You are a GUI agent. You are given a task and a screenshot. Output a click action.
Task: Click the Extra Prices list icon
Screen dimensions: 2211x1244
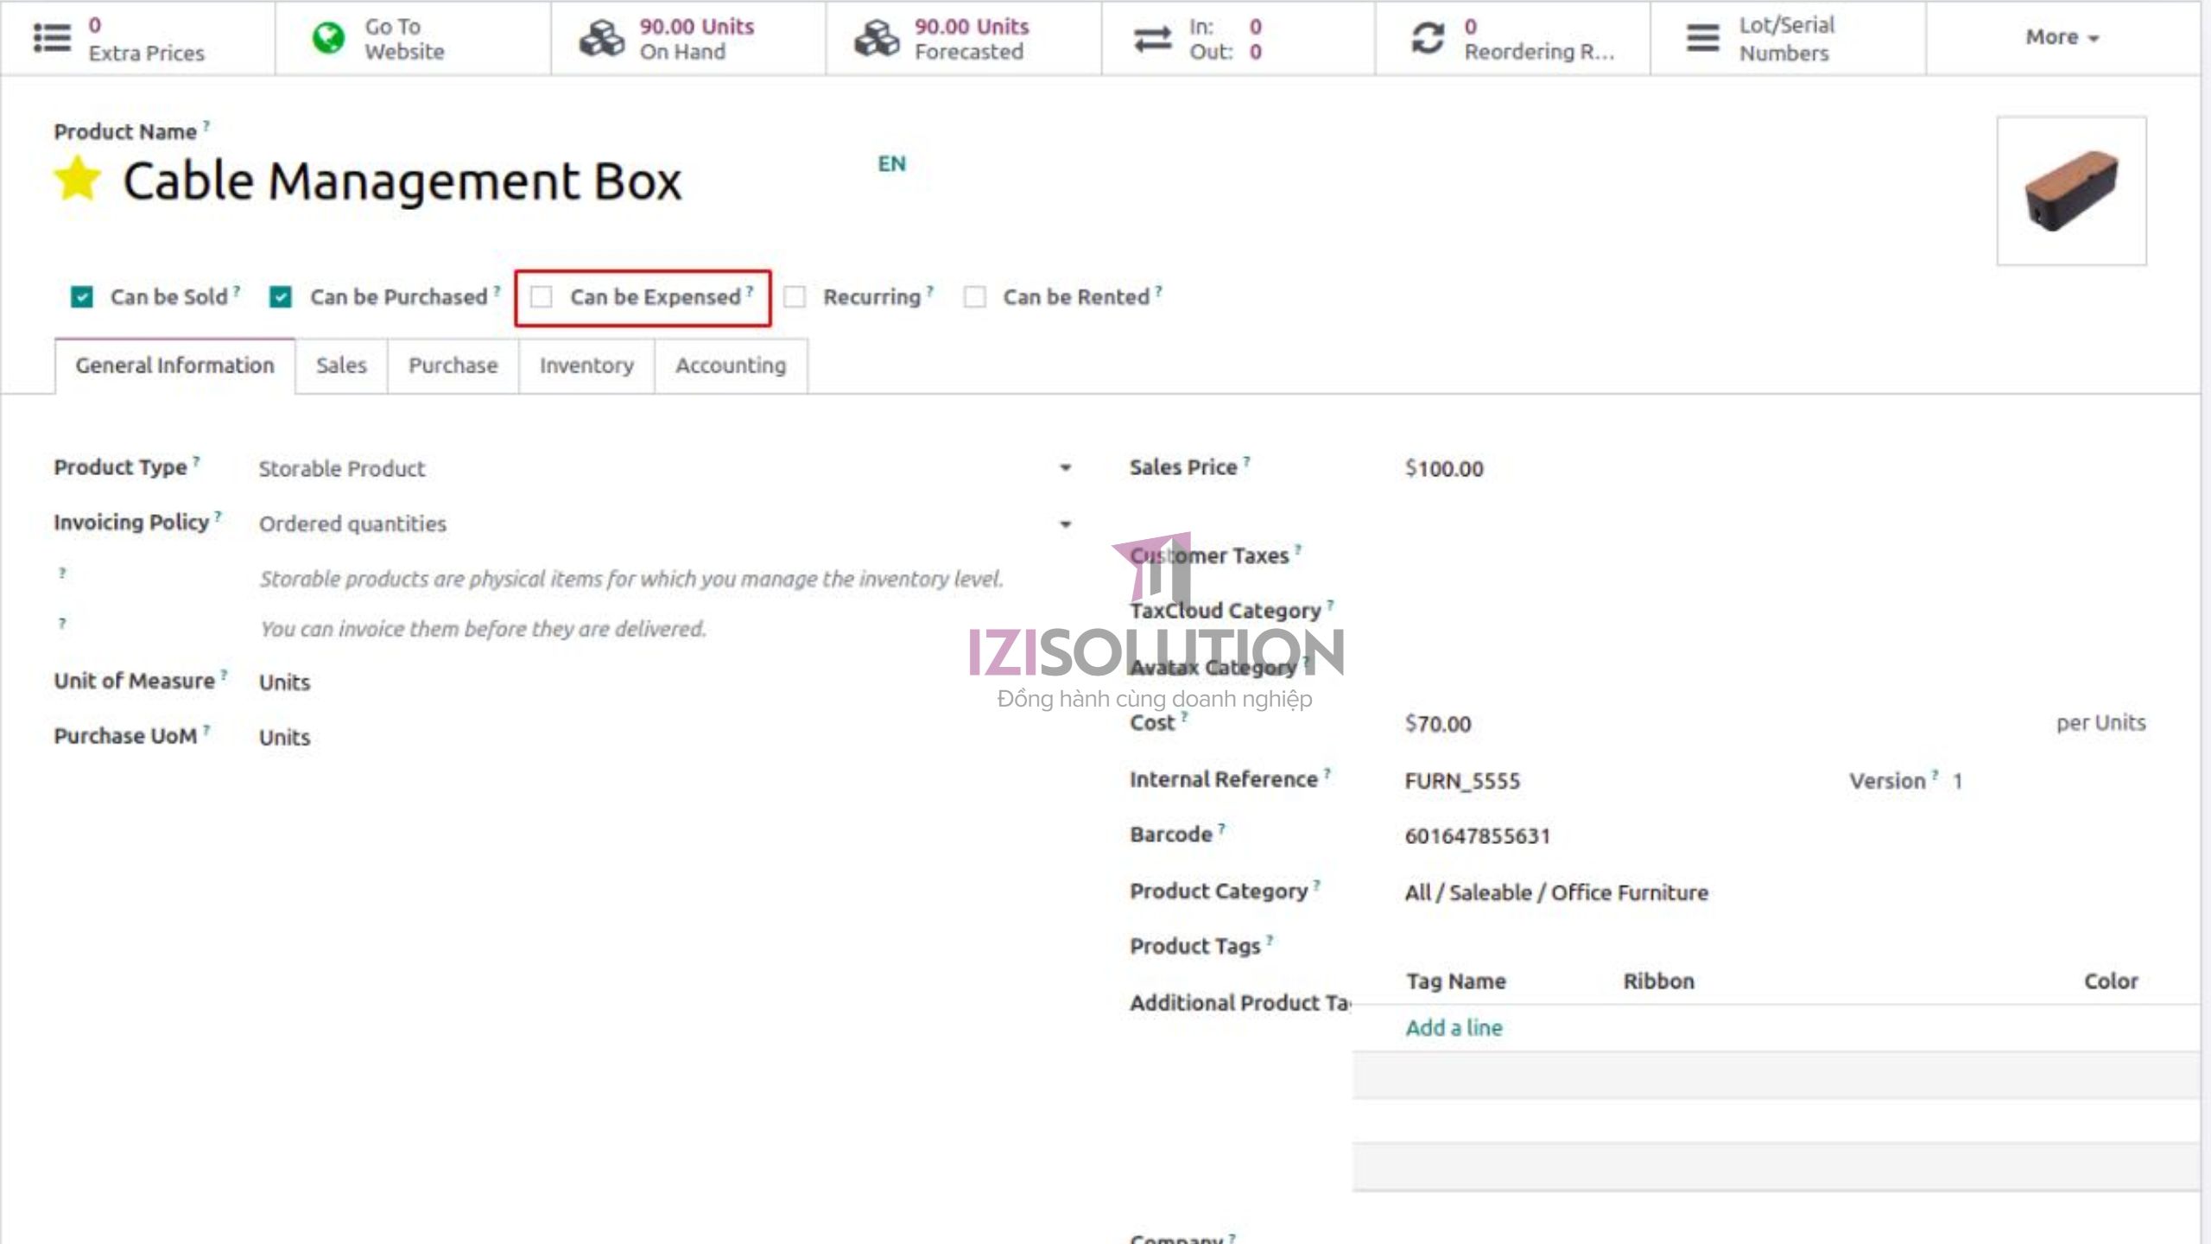coord(52,38)
